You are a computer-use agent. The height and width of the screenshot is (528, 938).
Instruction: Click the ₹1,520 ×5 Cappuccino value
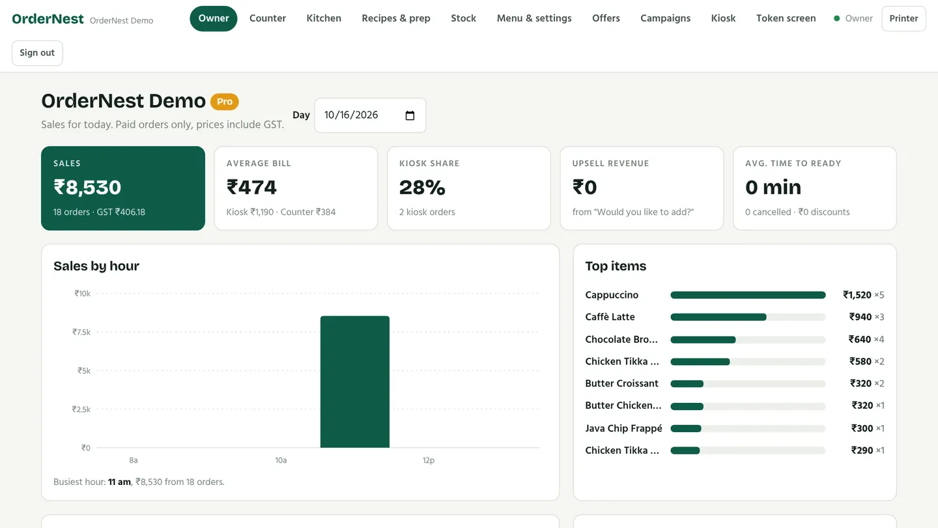pyautogui.click(x=864, y=295)
